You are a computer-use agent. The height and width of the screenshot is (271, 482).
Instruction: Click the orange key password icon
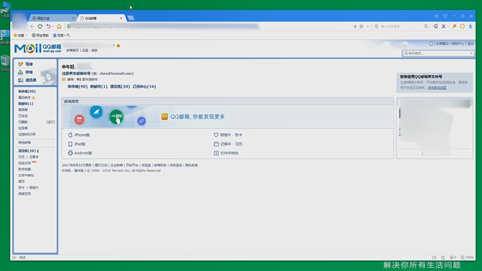(x=454, y=26)
